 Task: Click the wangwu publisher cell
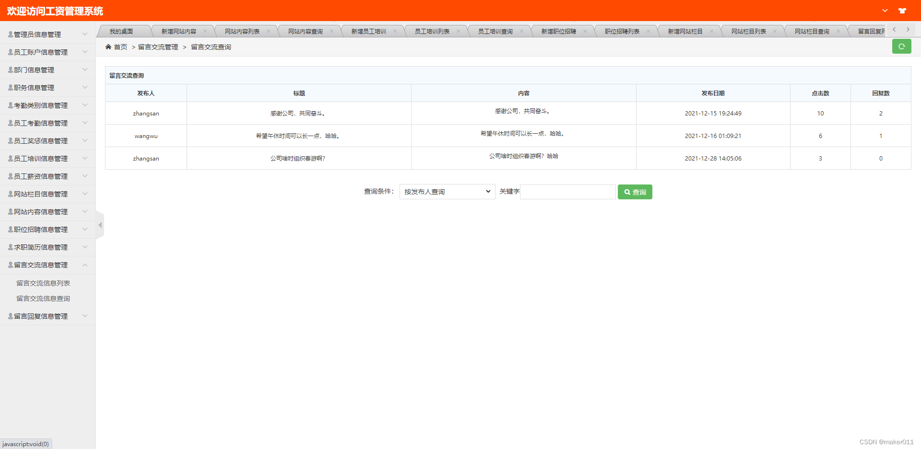click(146, 136)
